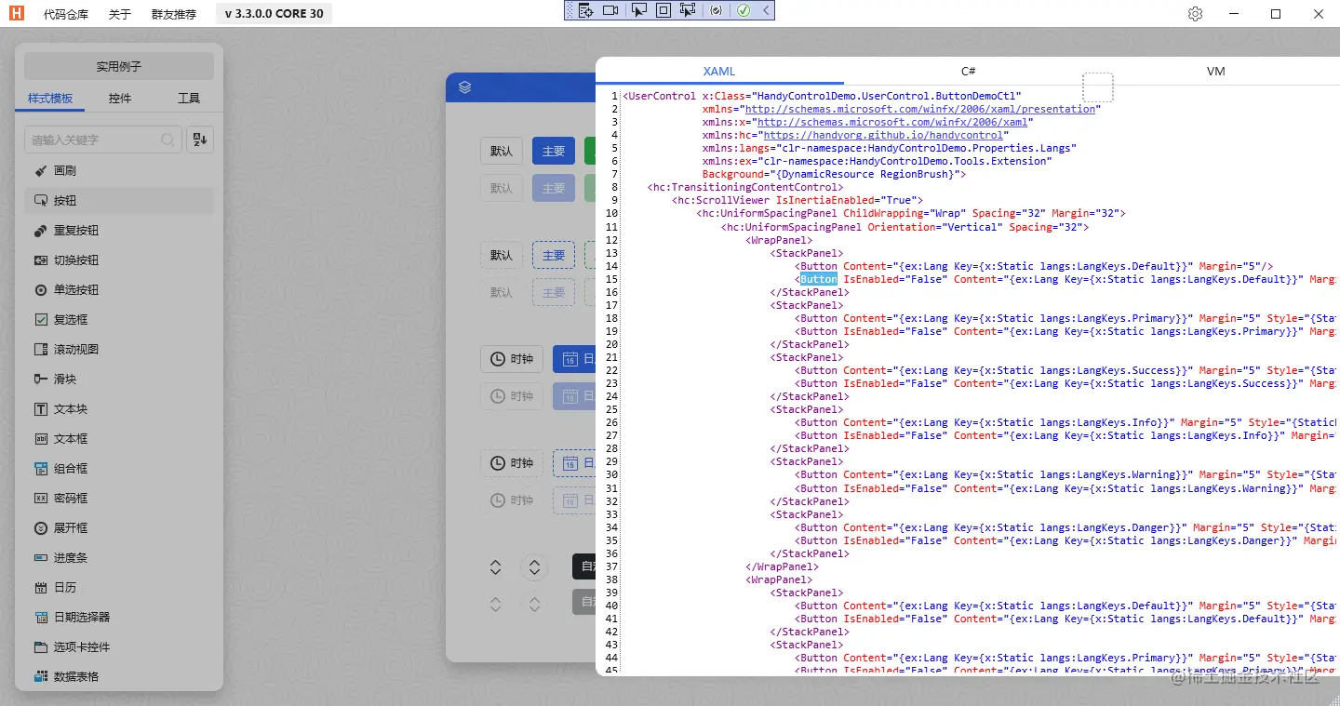Select the 控件 controls tab

[x=120, y=99]
